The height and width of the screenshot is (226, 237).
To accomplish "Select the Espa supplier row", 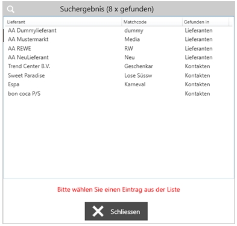I will pos(119,84).
